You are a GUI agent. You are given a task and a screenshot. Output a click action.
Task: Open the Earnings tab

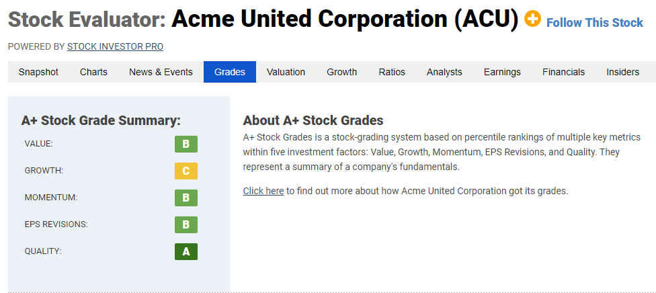point(503,72)
